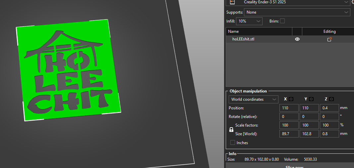The image size is (354, 168).
Task: Click the Rotate X field
Action: [x=289, y=117]
